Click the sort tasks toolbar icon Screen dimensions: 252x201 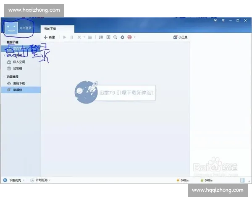tap(101, 37)
